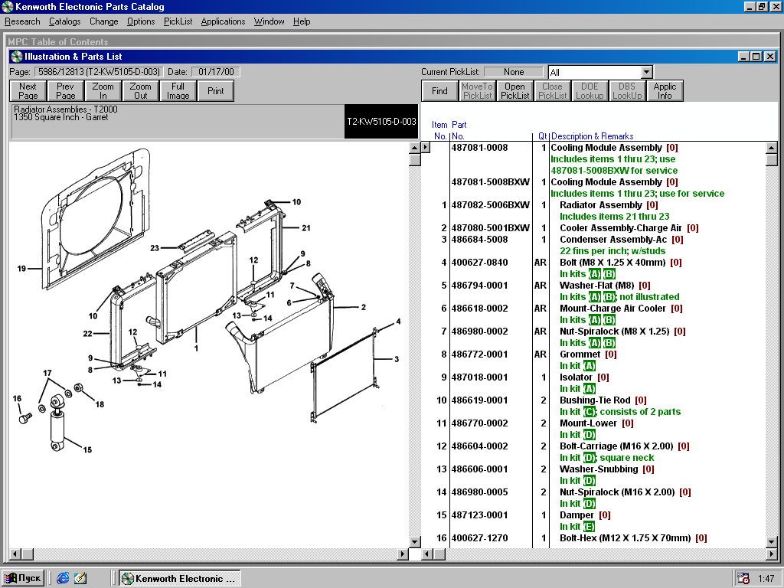The image size is (784, 588).
Task: Select part number 400627-1270
Action: (479, 538)
